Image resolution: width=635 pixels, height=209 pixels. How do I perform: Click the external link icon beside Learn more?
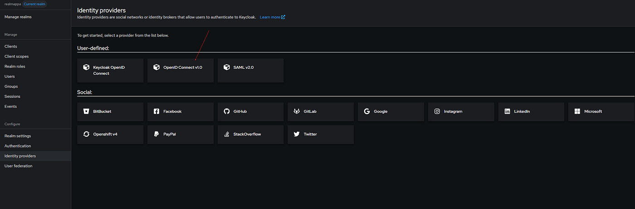(x=283, y=17)
